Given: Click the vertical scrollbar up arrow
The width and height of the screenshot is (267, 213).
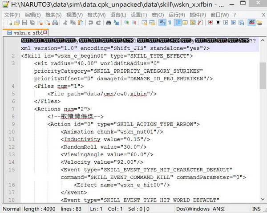Looking at the screenshot, I should point(263,40).
